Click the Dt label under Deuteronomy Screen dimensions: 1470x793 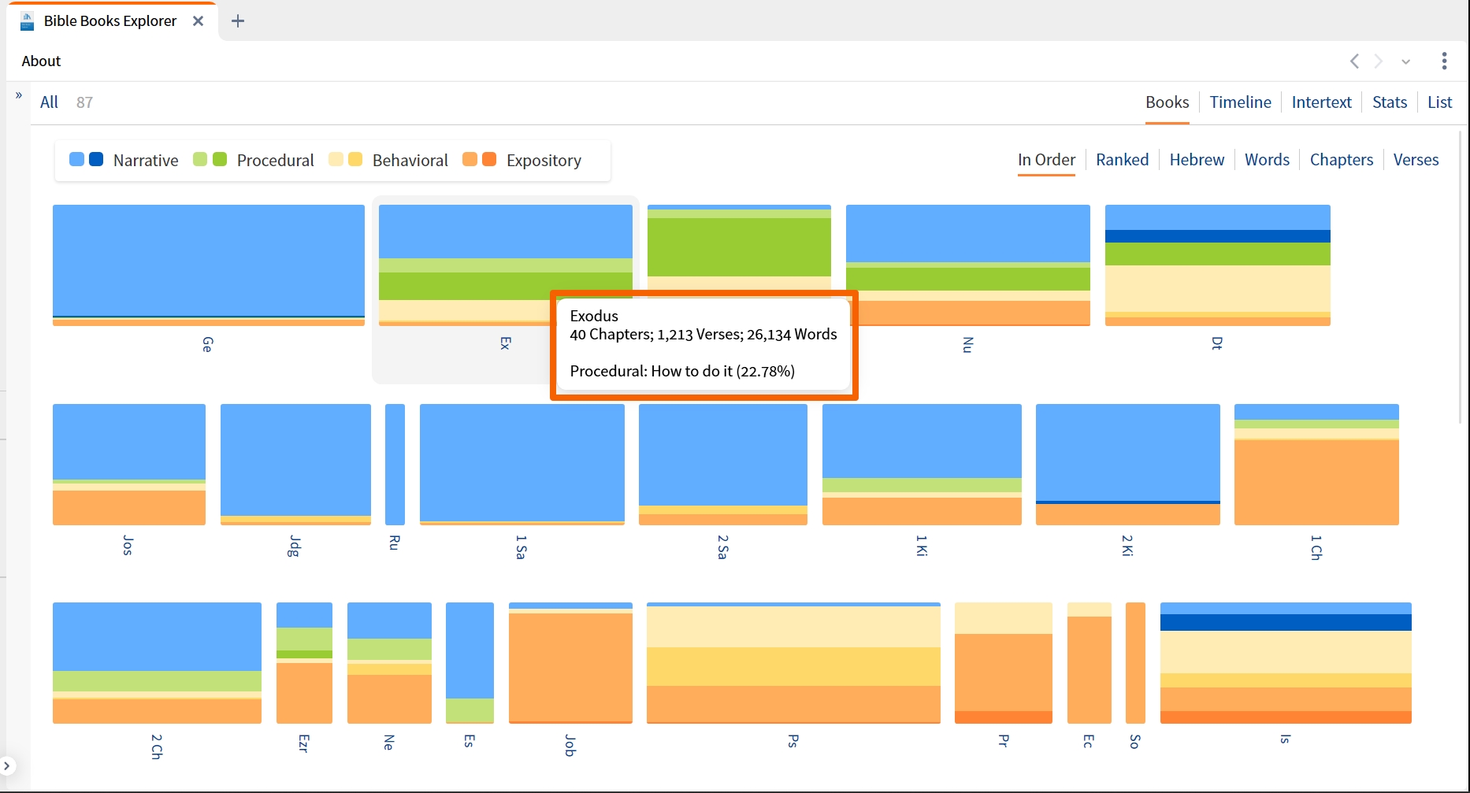click(1217, 343)
